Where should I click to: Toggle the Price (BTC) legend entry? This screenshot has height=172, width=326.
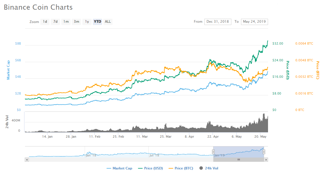click(181, 168)
